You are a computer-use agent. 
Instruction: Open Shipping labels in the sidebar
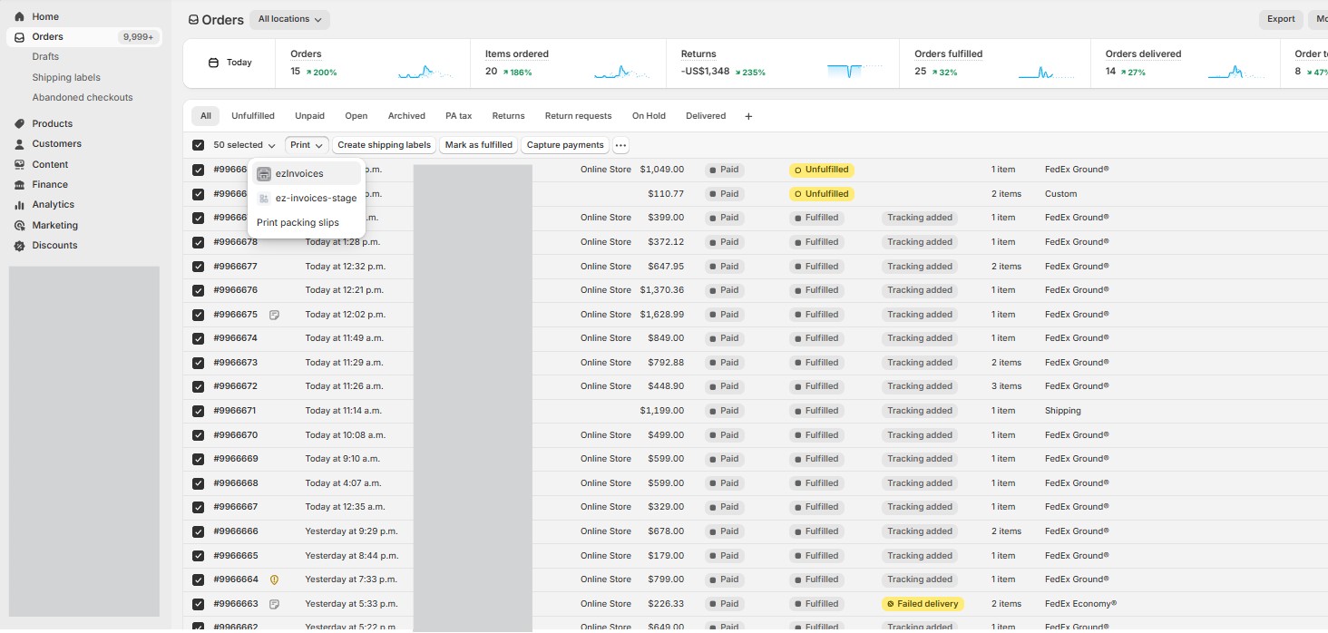point(66,78)
